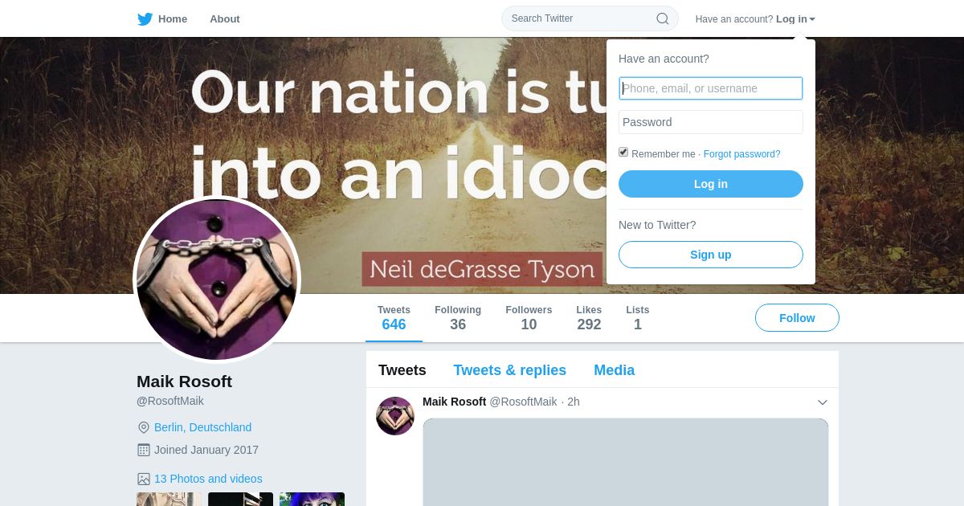Click the Sign up button
The width and height of the screenshot is (964, 506).
tap(711, 255)
